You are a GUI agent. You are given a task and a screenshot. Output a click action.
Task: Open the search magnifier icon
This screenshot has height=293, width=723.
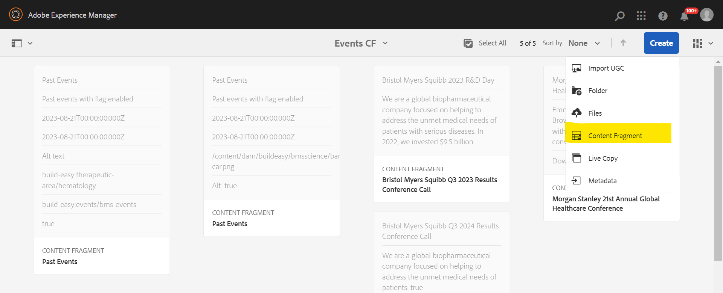[x=619, y=16]
